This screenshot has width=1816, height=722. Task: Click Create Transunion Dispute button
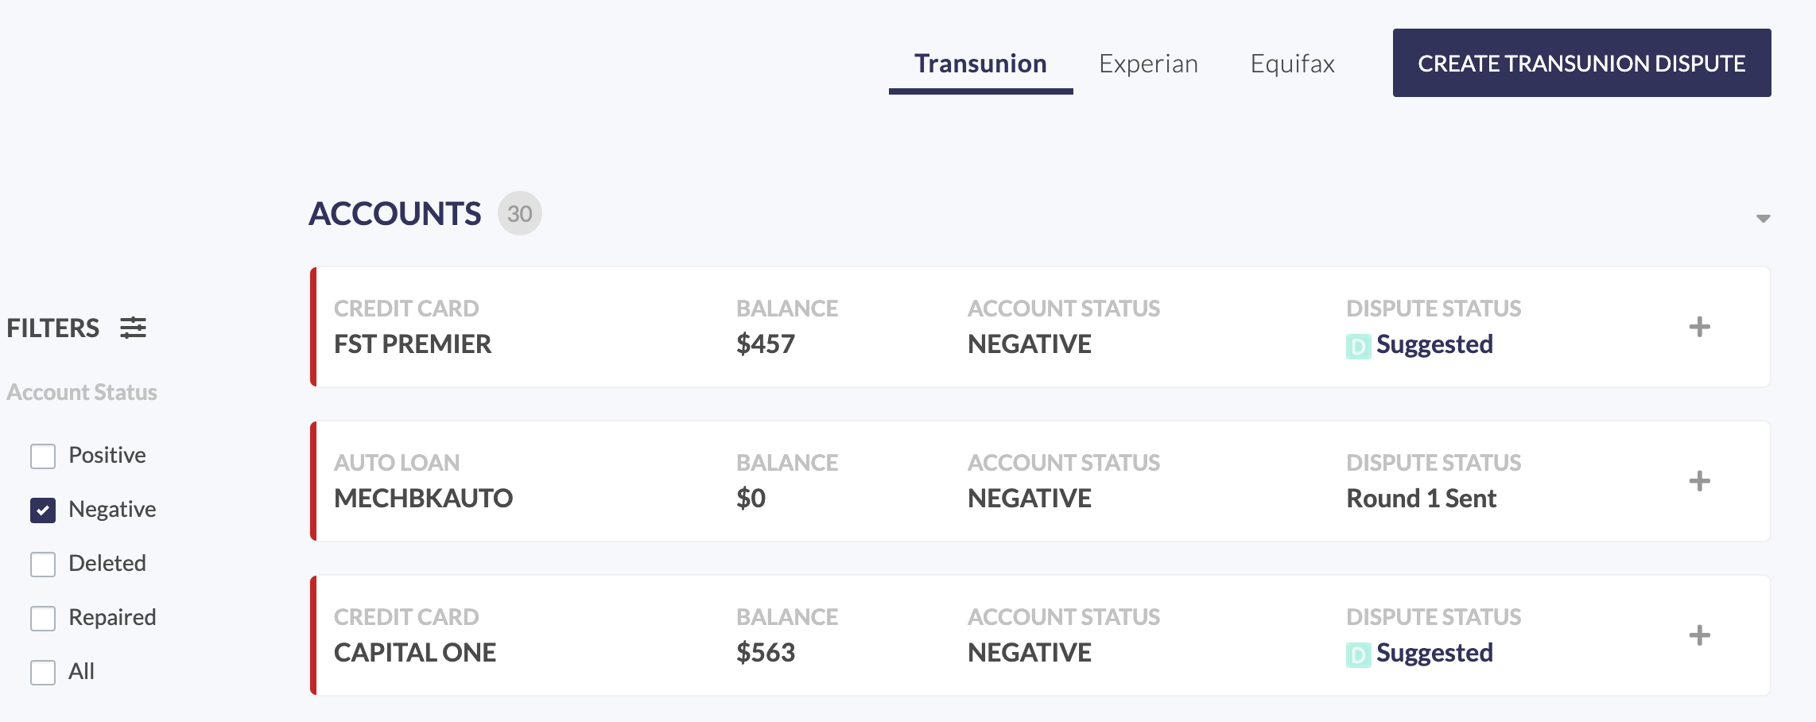tap(1581, 63)
